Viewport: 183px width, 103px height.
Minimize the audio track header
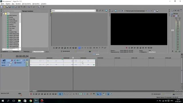1,60
